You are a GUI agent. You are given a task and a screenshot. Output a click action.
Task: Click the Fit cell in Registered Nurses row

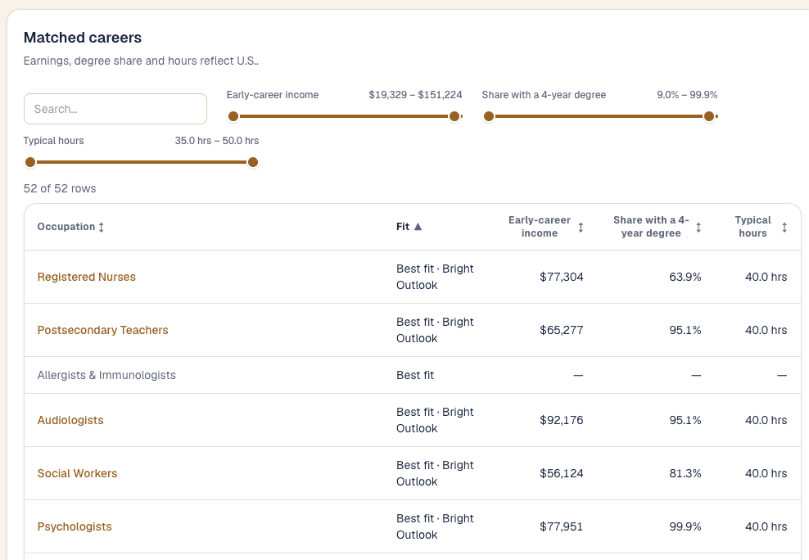point(435,277)
